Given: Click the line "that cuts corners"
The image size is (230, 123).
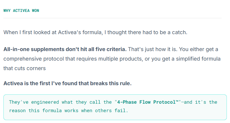Looking at the screenshot, I should (x=25, y=68).
